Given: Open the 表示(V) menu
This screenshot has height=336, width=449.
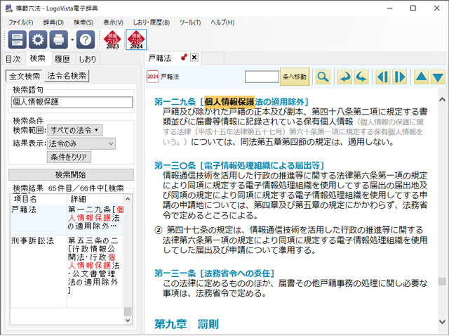Looking at the screenshot, I should [x=113, y=22].
